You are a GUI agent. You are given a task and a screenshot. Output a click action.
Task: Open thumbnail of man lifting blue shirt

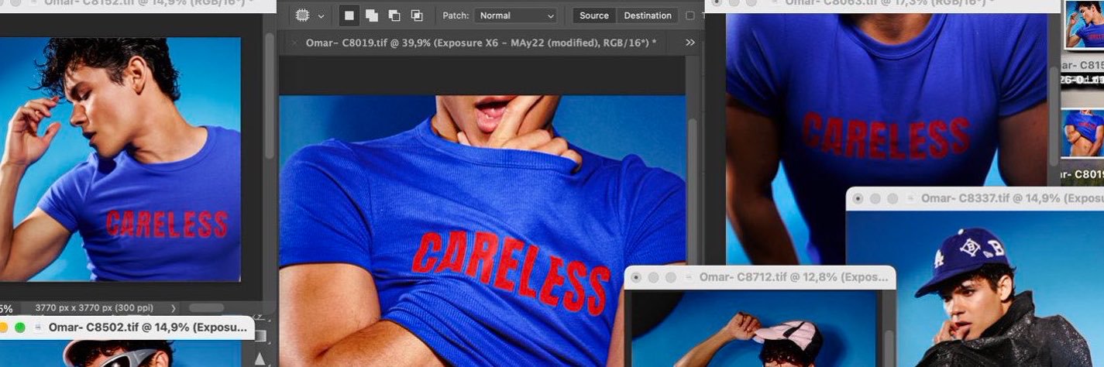pyautogui.click(x=1082, y=132)
